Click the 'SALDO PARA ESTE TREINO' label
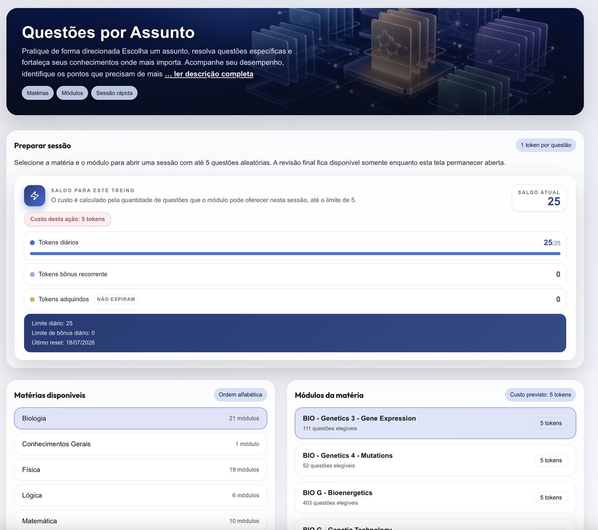598x530 pixels. [93, 190]
